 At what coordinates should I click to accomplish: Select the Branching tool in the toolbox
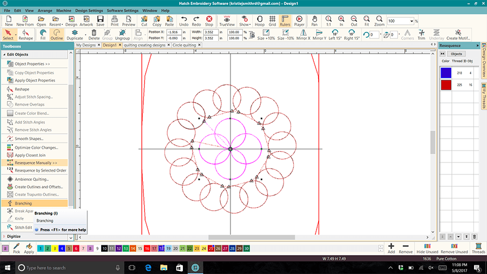pos(23,203)
